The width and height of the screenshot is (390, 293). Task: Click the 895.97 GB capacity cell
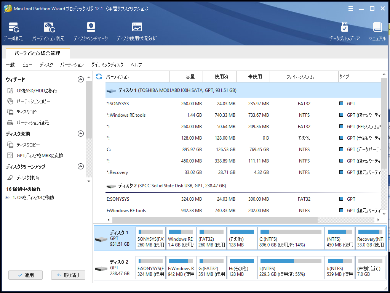coord(192,150)
